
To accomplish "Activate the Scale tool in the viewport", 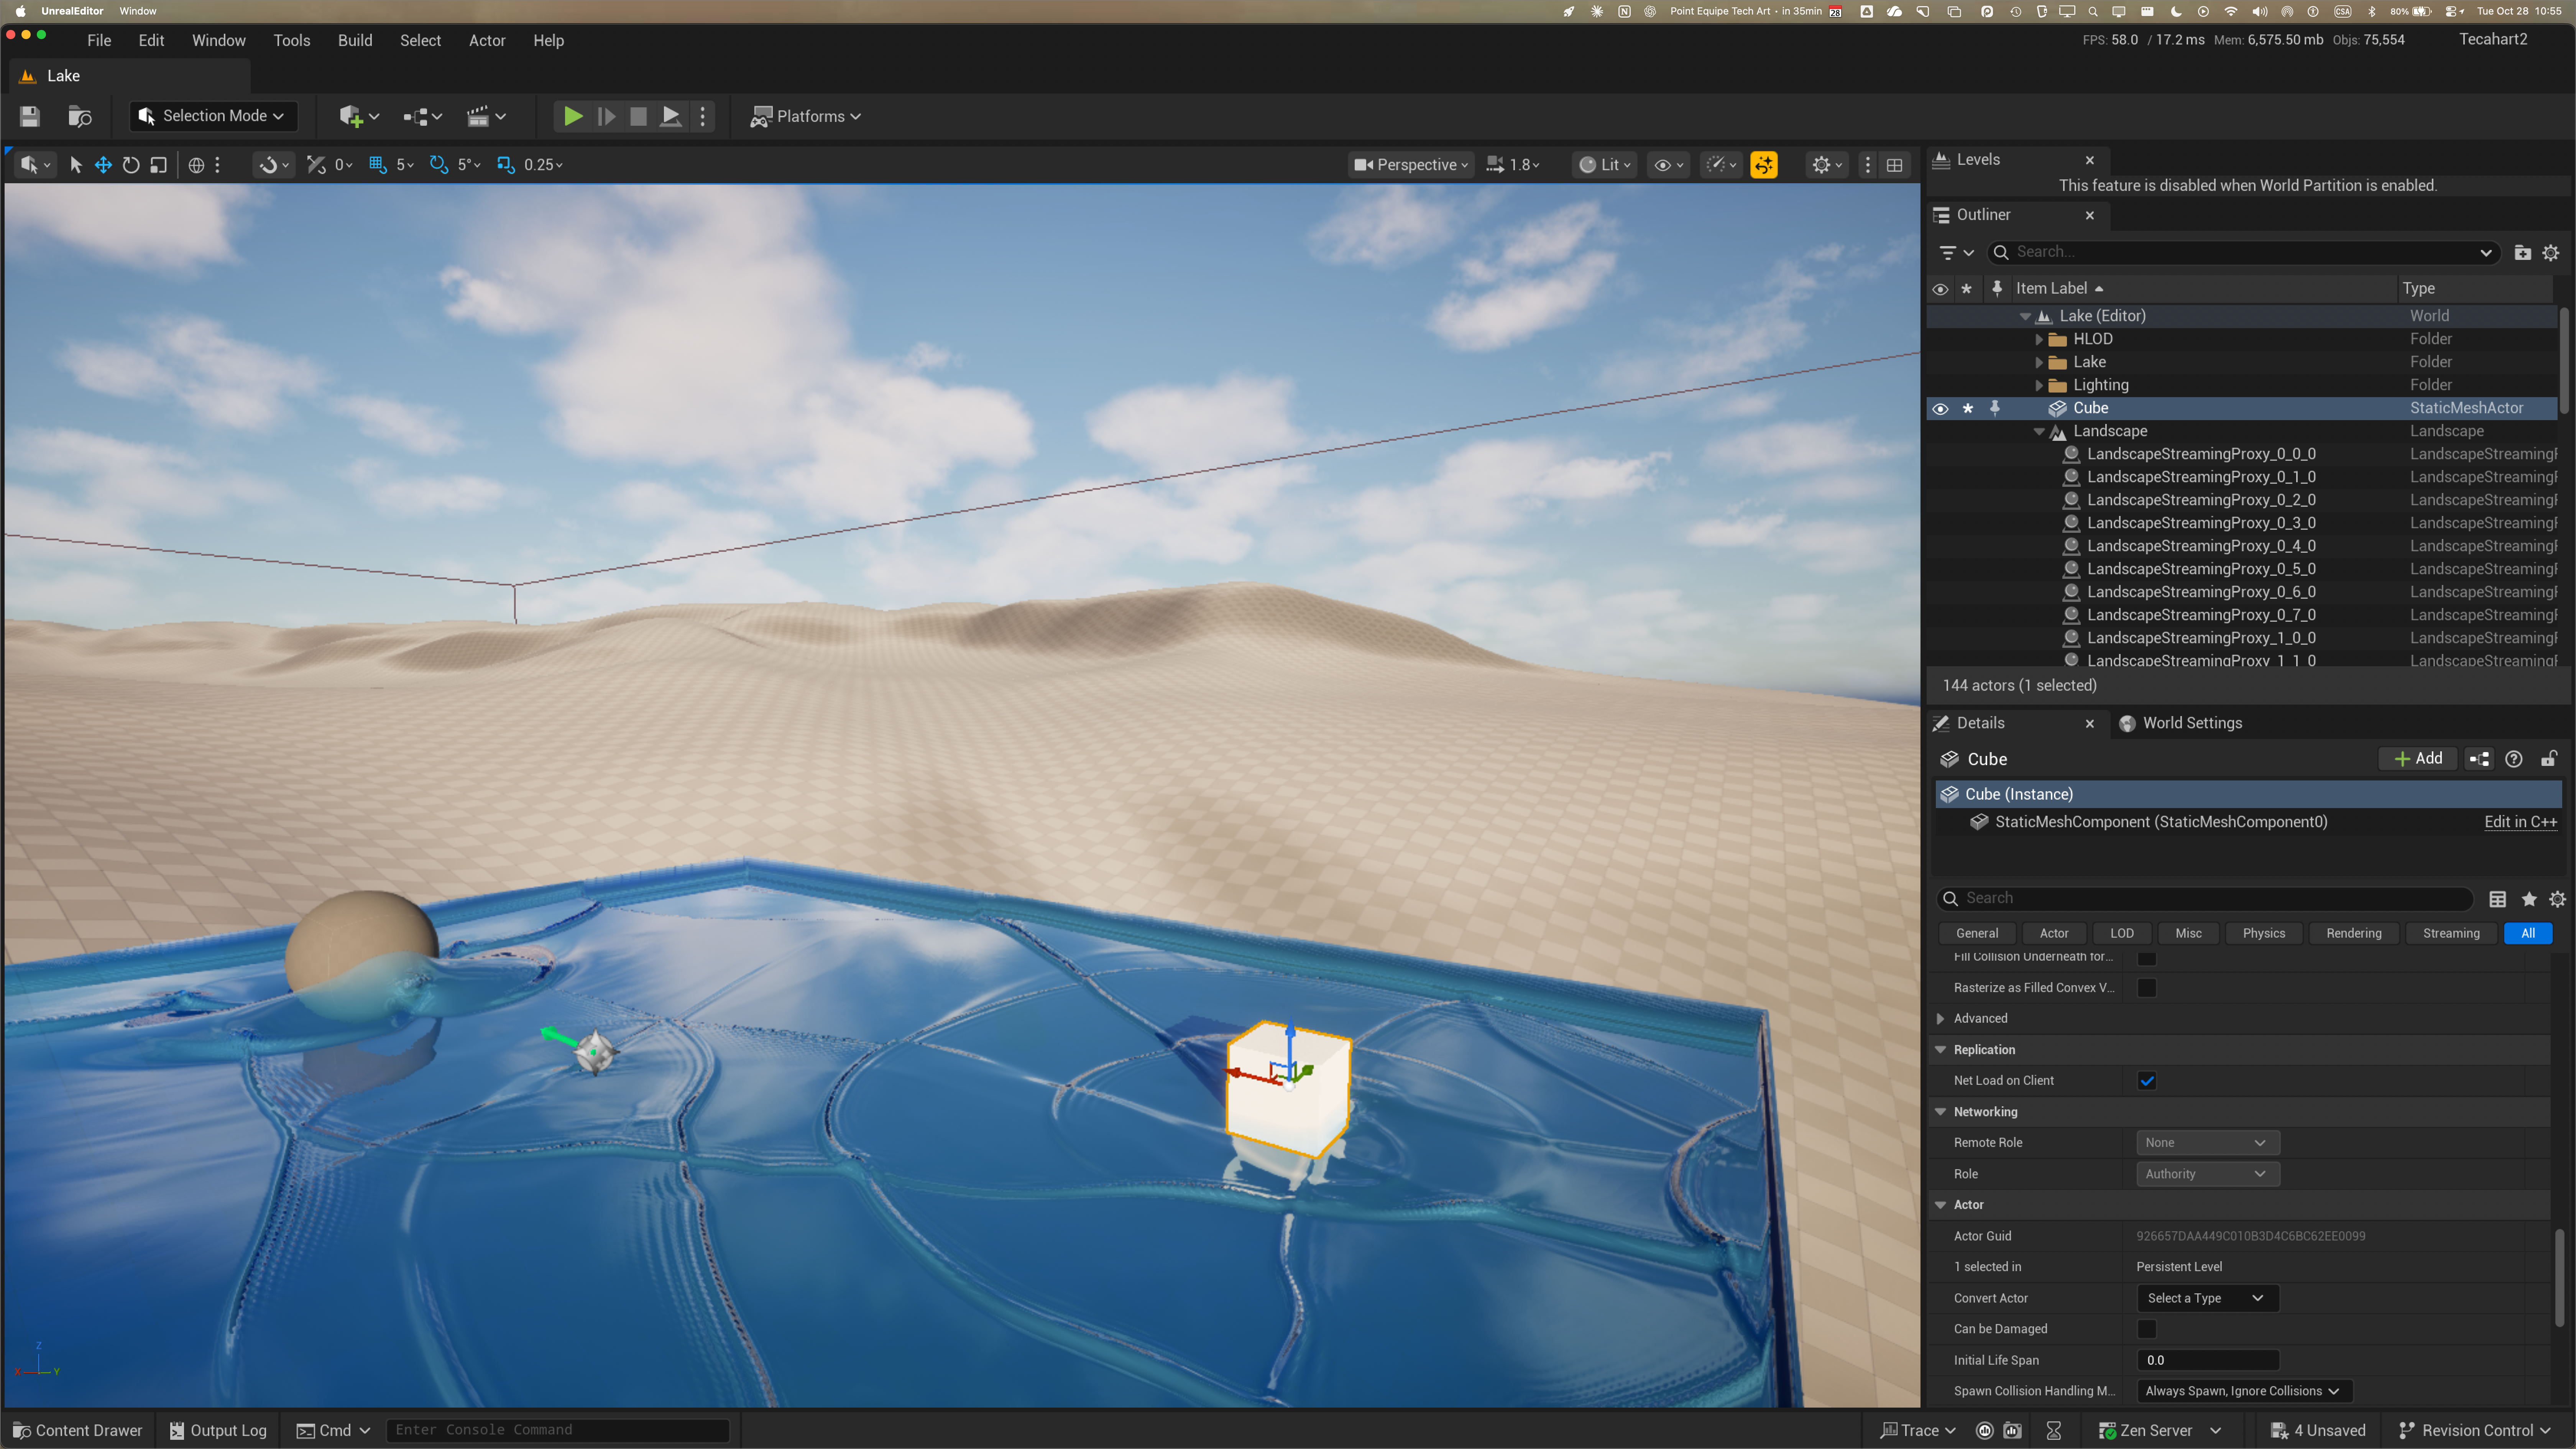I will pos(158,165).
